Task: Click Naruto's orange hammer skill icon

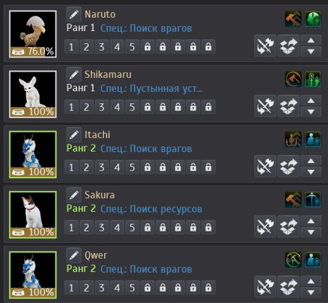Action: coord(293,19)
